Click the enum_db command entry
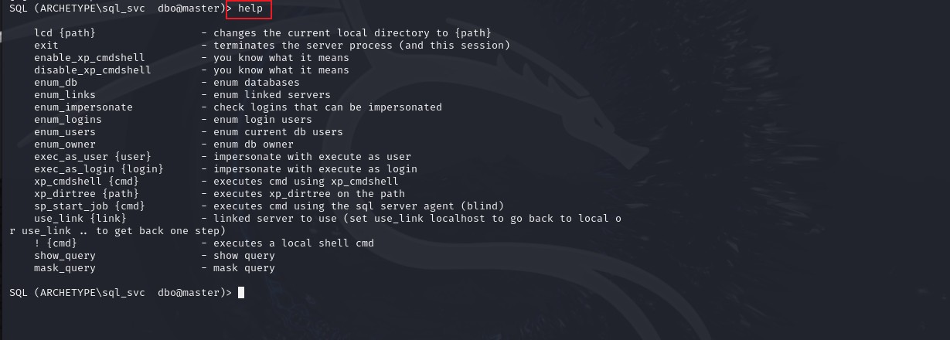 tap(56, 83)
